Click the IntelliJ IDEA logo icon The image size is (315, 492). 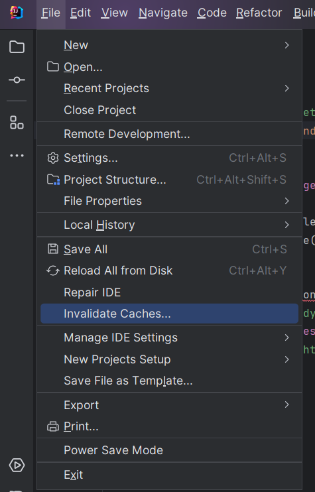(x=17, y=13)
